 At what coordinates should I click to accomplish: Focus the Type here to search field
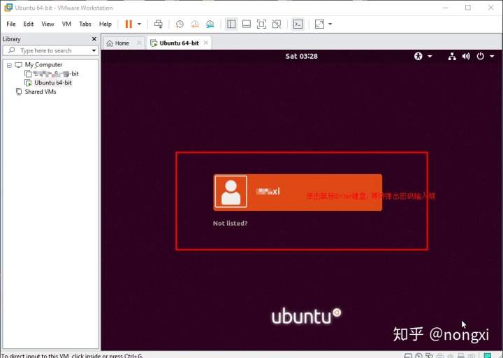pos(50,50)
